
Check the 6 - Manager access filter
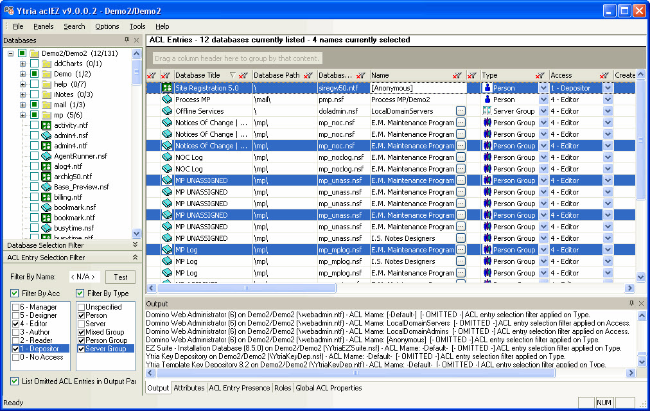coord(15,307)
